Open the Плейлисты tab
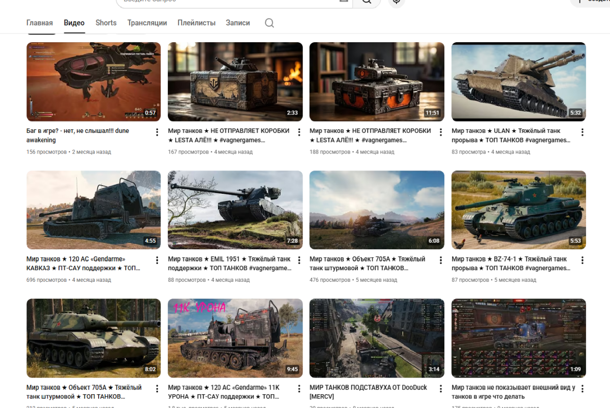 pyautogui.click(x=196, y=23)
